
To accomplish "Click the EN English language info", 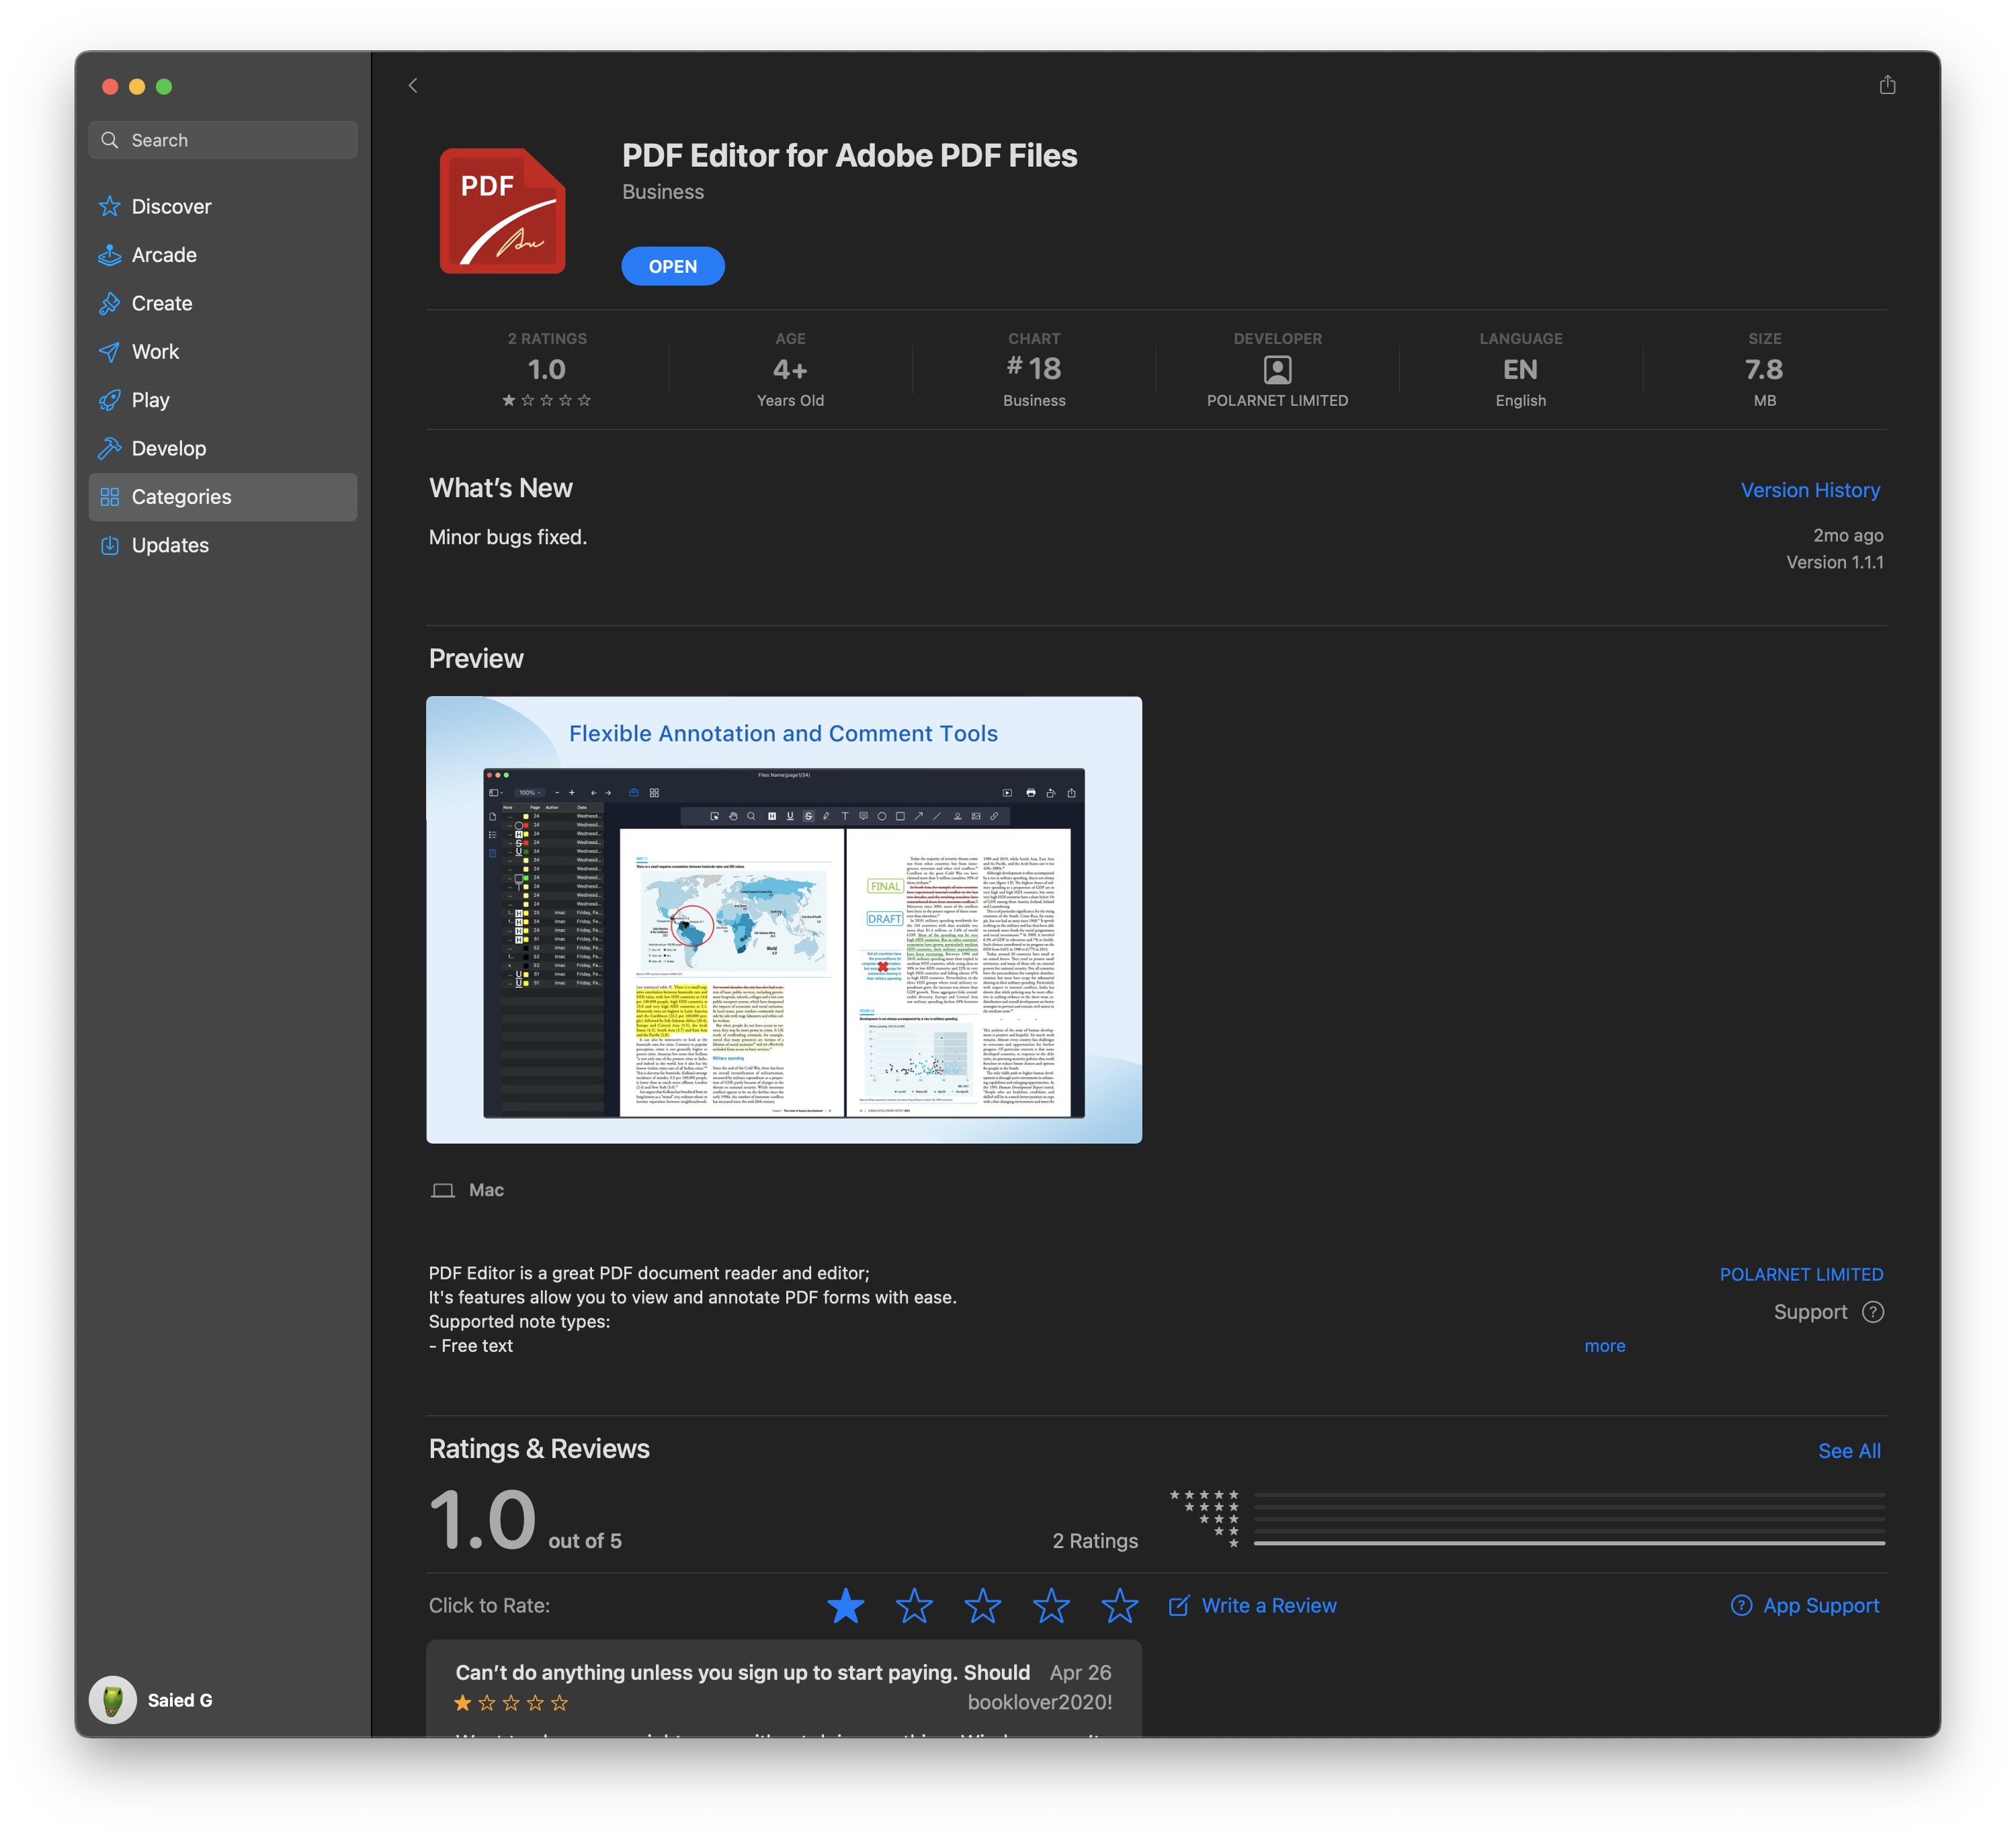I will coord(1521,370).
